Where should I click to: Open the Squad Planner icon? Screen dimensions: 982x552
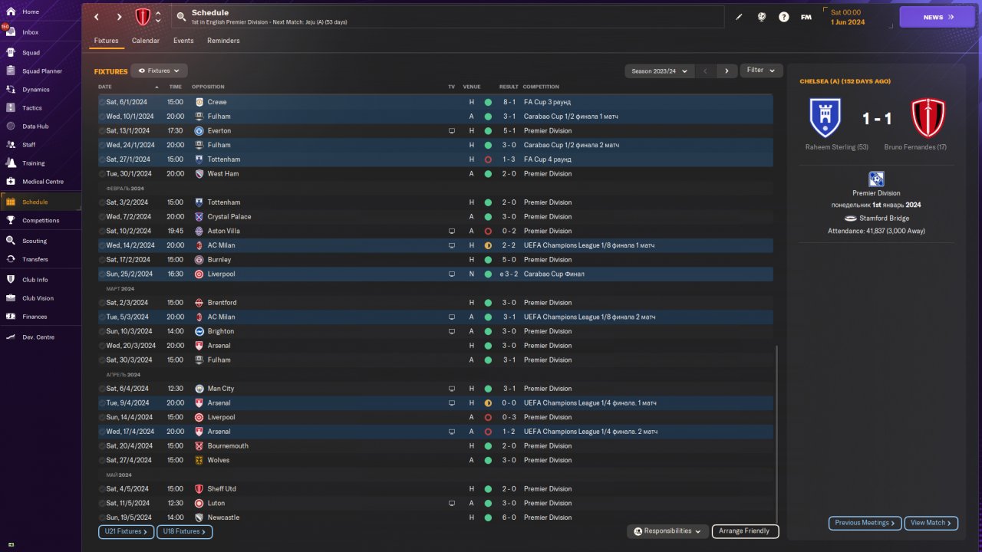tap(11, 71)
